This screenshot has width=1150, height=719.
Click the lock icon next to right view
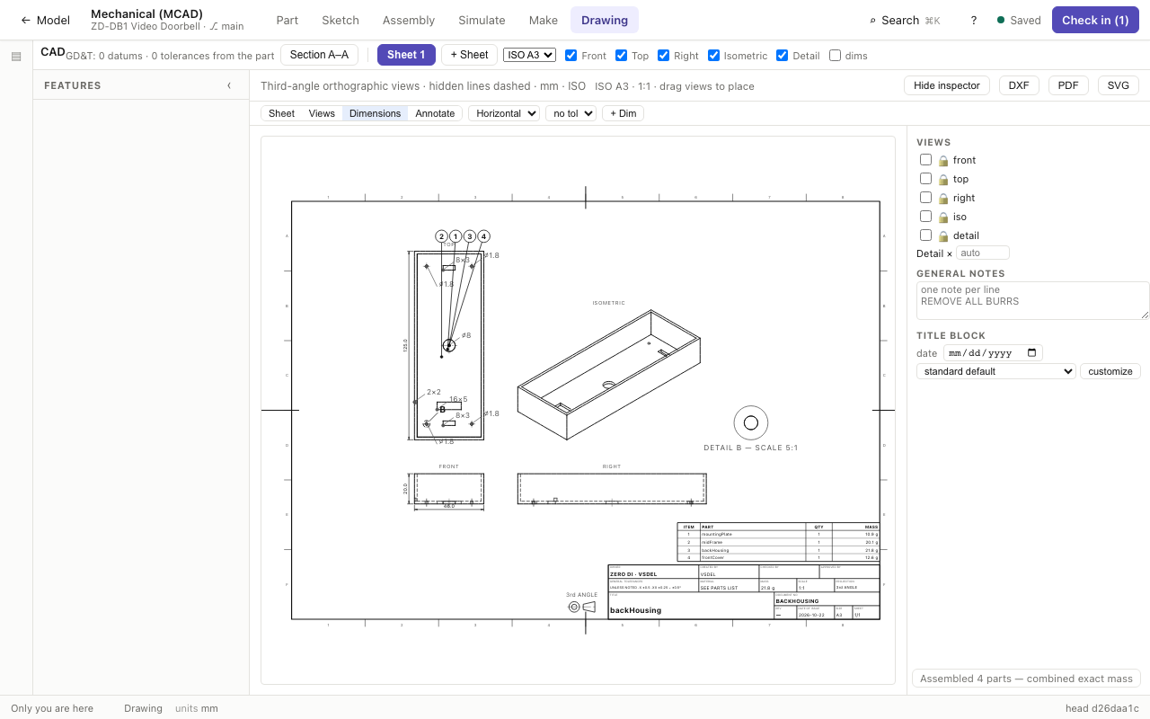pyautogui.click(x=943, y=199)
